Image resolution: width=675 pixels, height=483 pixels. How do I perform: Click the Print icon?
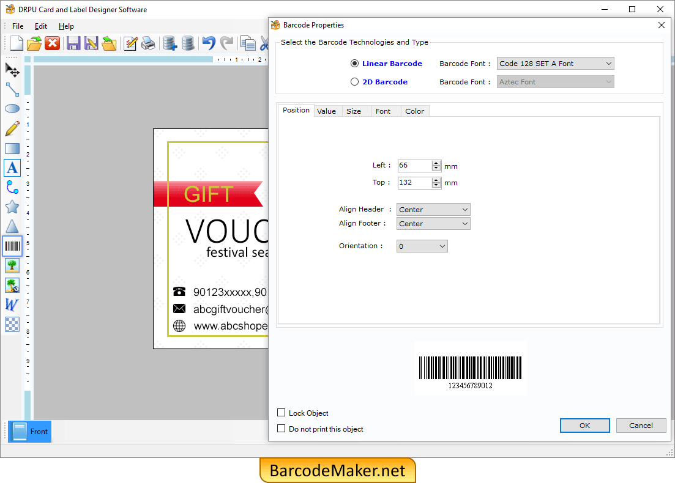(x=148, y=43)
